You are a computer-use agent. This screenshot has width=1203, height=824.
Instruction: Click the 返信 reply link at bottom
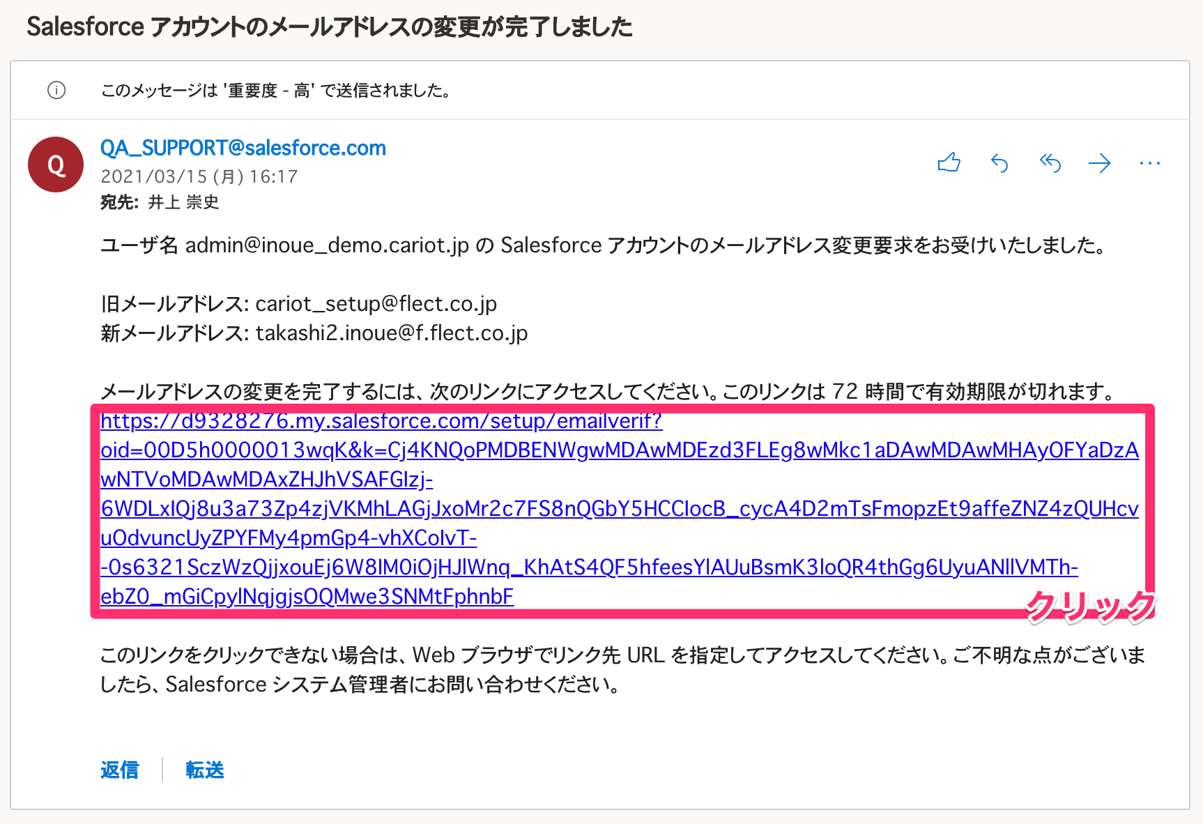coord(120,770)
